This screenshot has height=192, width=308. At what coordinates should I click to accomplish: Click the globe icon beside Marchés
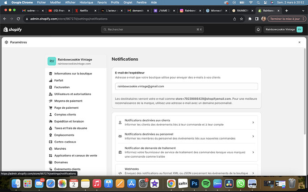point(50,149)
